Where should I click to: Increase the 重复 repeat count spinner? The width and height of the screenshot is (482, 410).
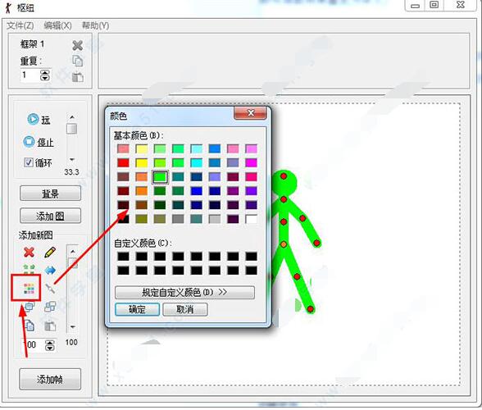(45, 73)
